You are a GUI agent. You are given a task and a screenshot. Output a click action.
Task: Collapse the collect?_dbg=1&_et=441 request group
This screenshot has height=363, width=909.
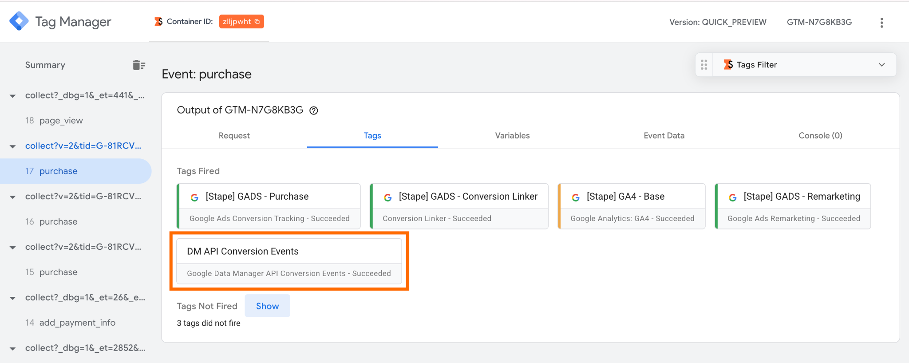13,96
